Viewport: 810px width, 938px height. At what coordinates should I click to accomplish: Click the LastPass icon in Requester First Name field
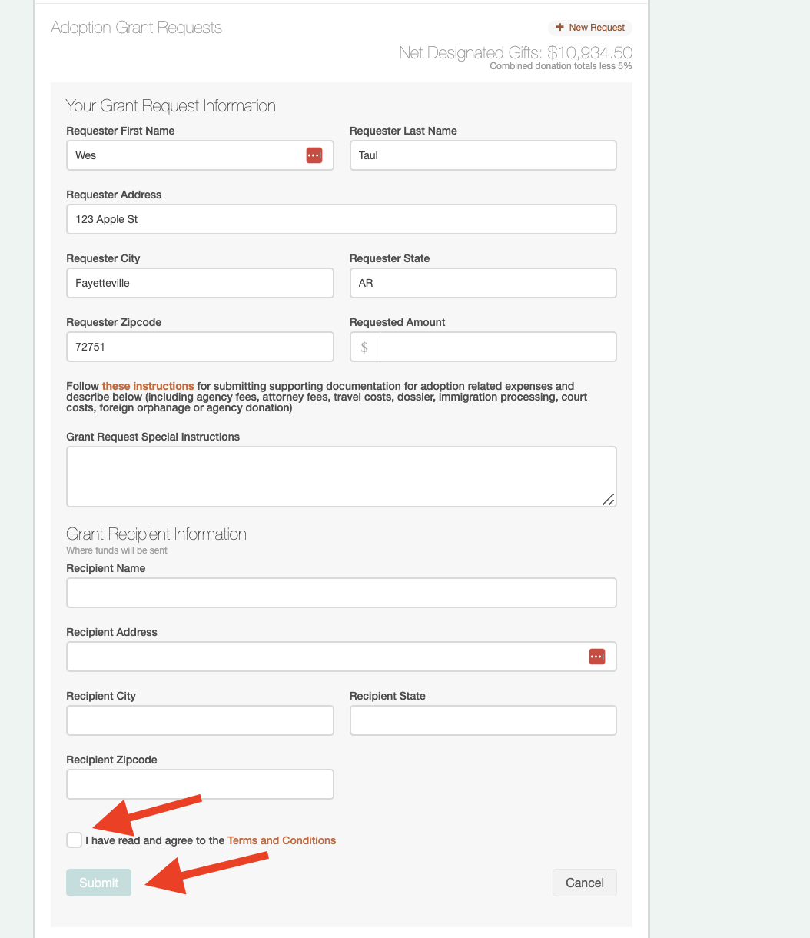click(x=314, y=155)
